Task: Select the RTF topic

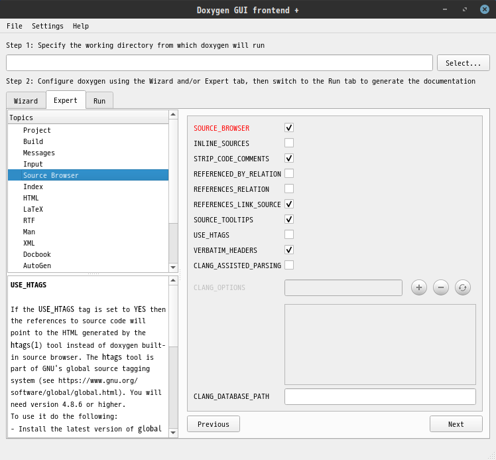Action: pyautogui.click(x=88, y=220)
